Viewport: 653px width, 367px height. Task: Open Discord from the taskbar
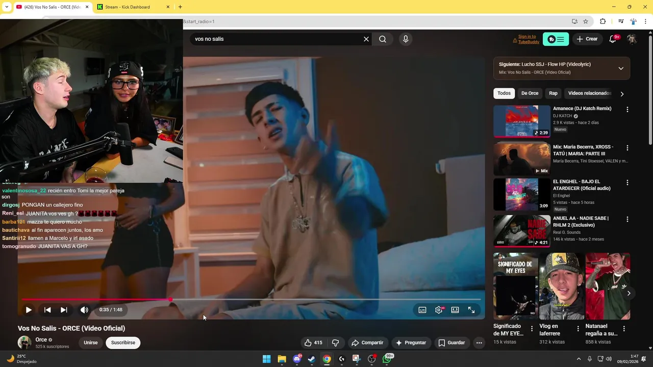pos(297,359)
